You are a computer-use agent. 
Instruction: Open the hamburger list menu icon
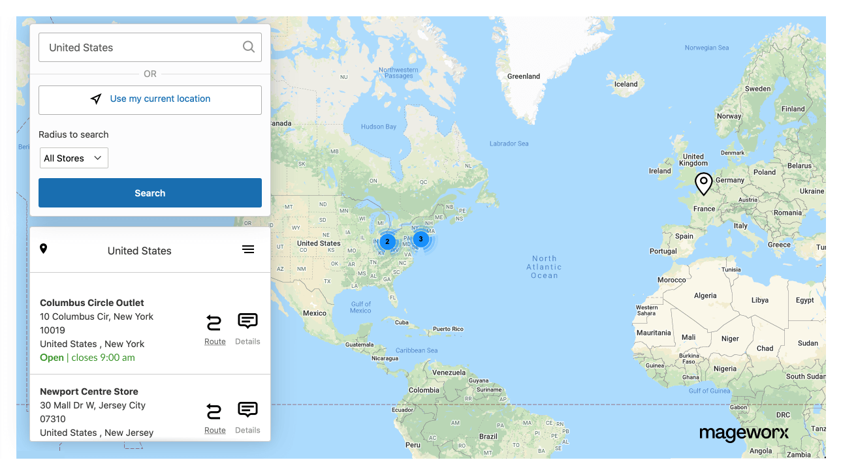[248, 249]
